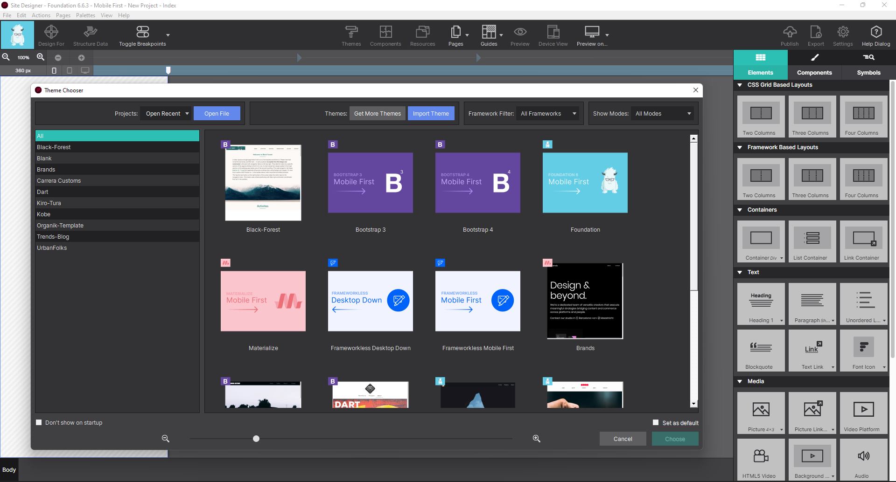Collapse the Containers section

740,210
